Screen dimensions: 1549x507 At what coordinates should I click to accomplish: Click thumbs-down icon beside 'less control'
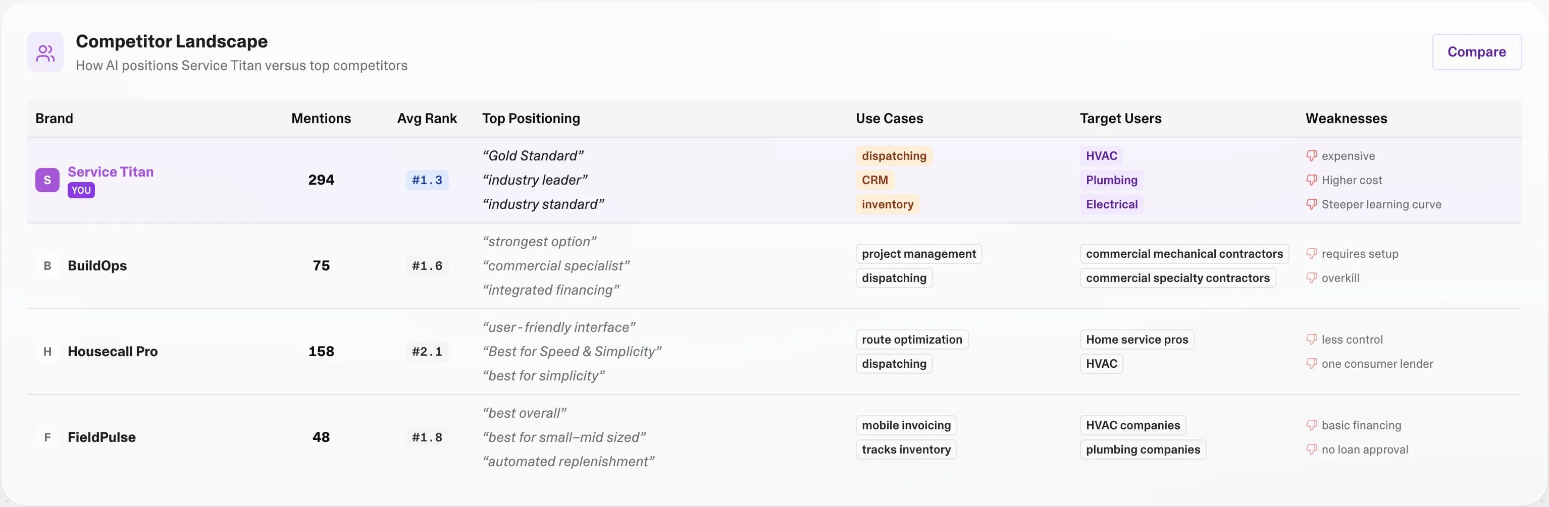(x=1312, y=340)
